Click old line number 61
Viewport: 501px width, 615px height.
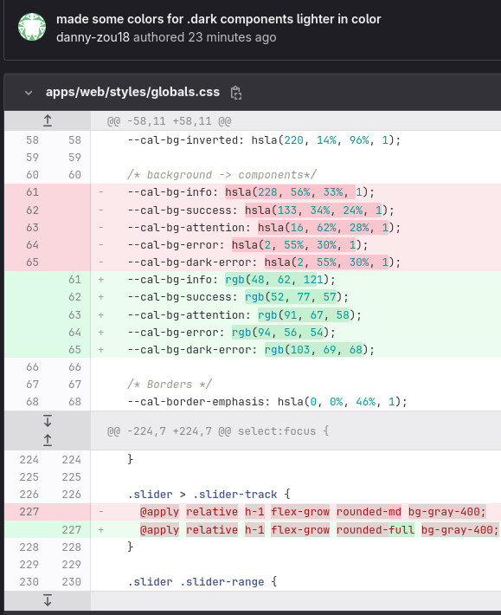point(32,192)
